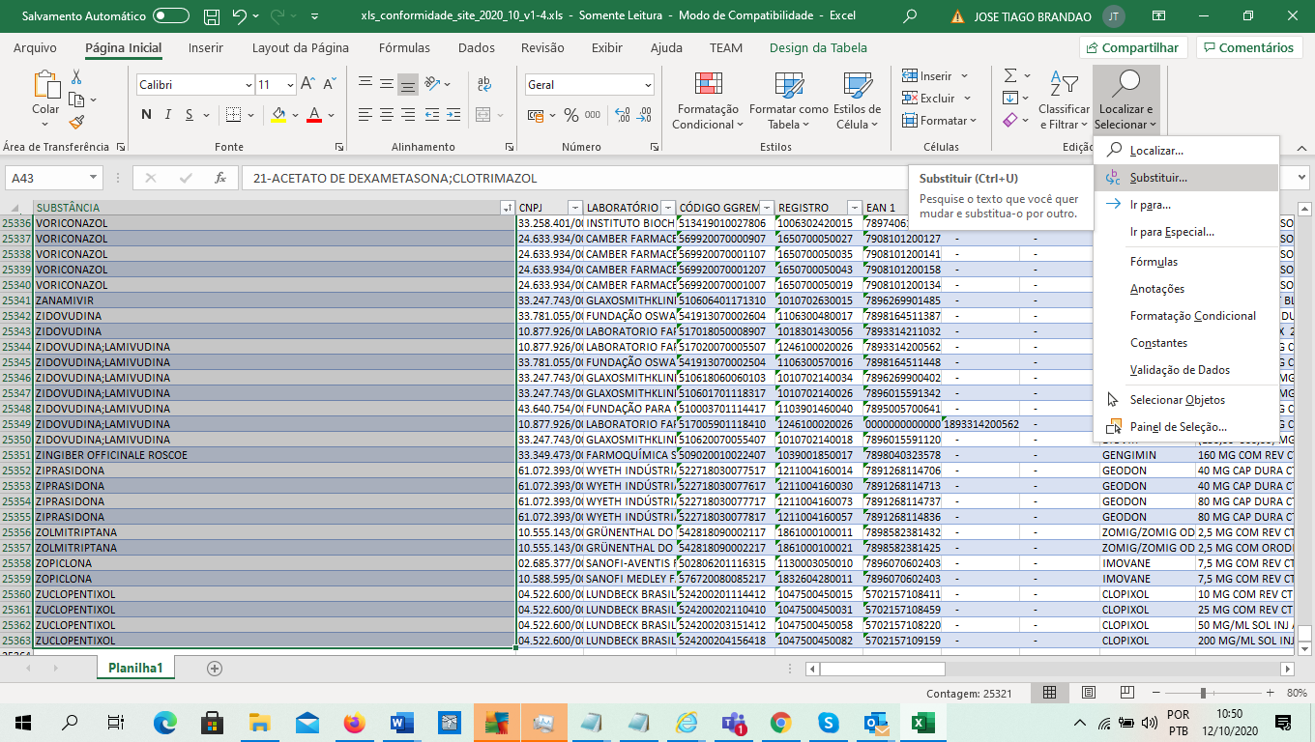Open Excel from the Windows taskbar
Viewport: 1315px width, 742px height.
click(x=922, y=722)
